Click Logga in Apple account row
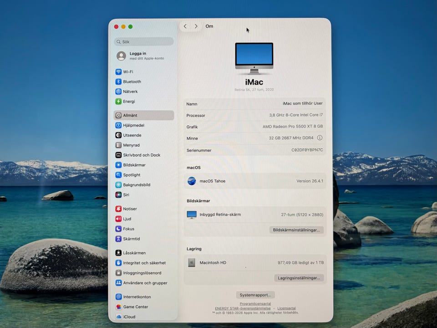The width and height of the screenshot is (437, 328). pos(143,56)
